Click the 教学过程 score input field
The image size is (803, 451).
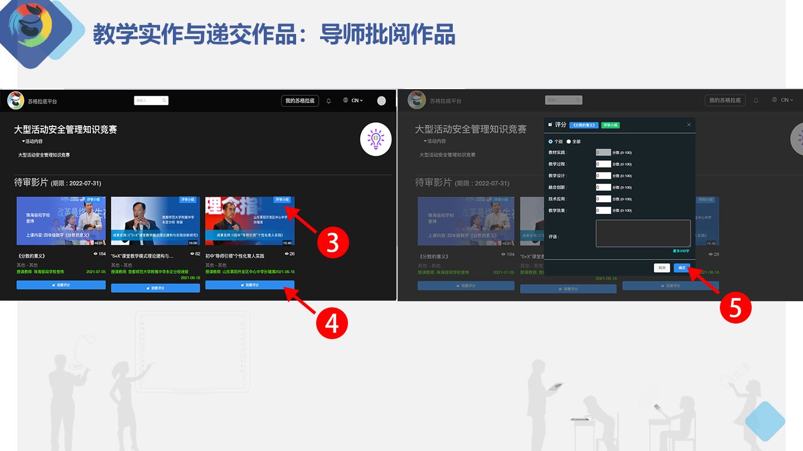click(603, 164)
